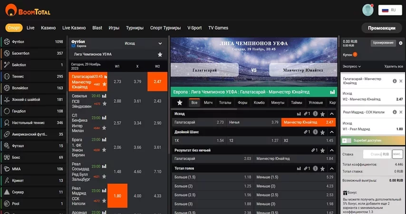Screen dimensions: 406x214
Task: Click the Промоакции button
Action: [x=381, y=28]
